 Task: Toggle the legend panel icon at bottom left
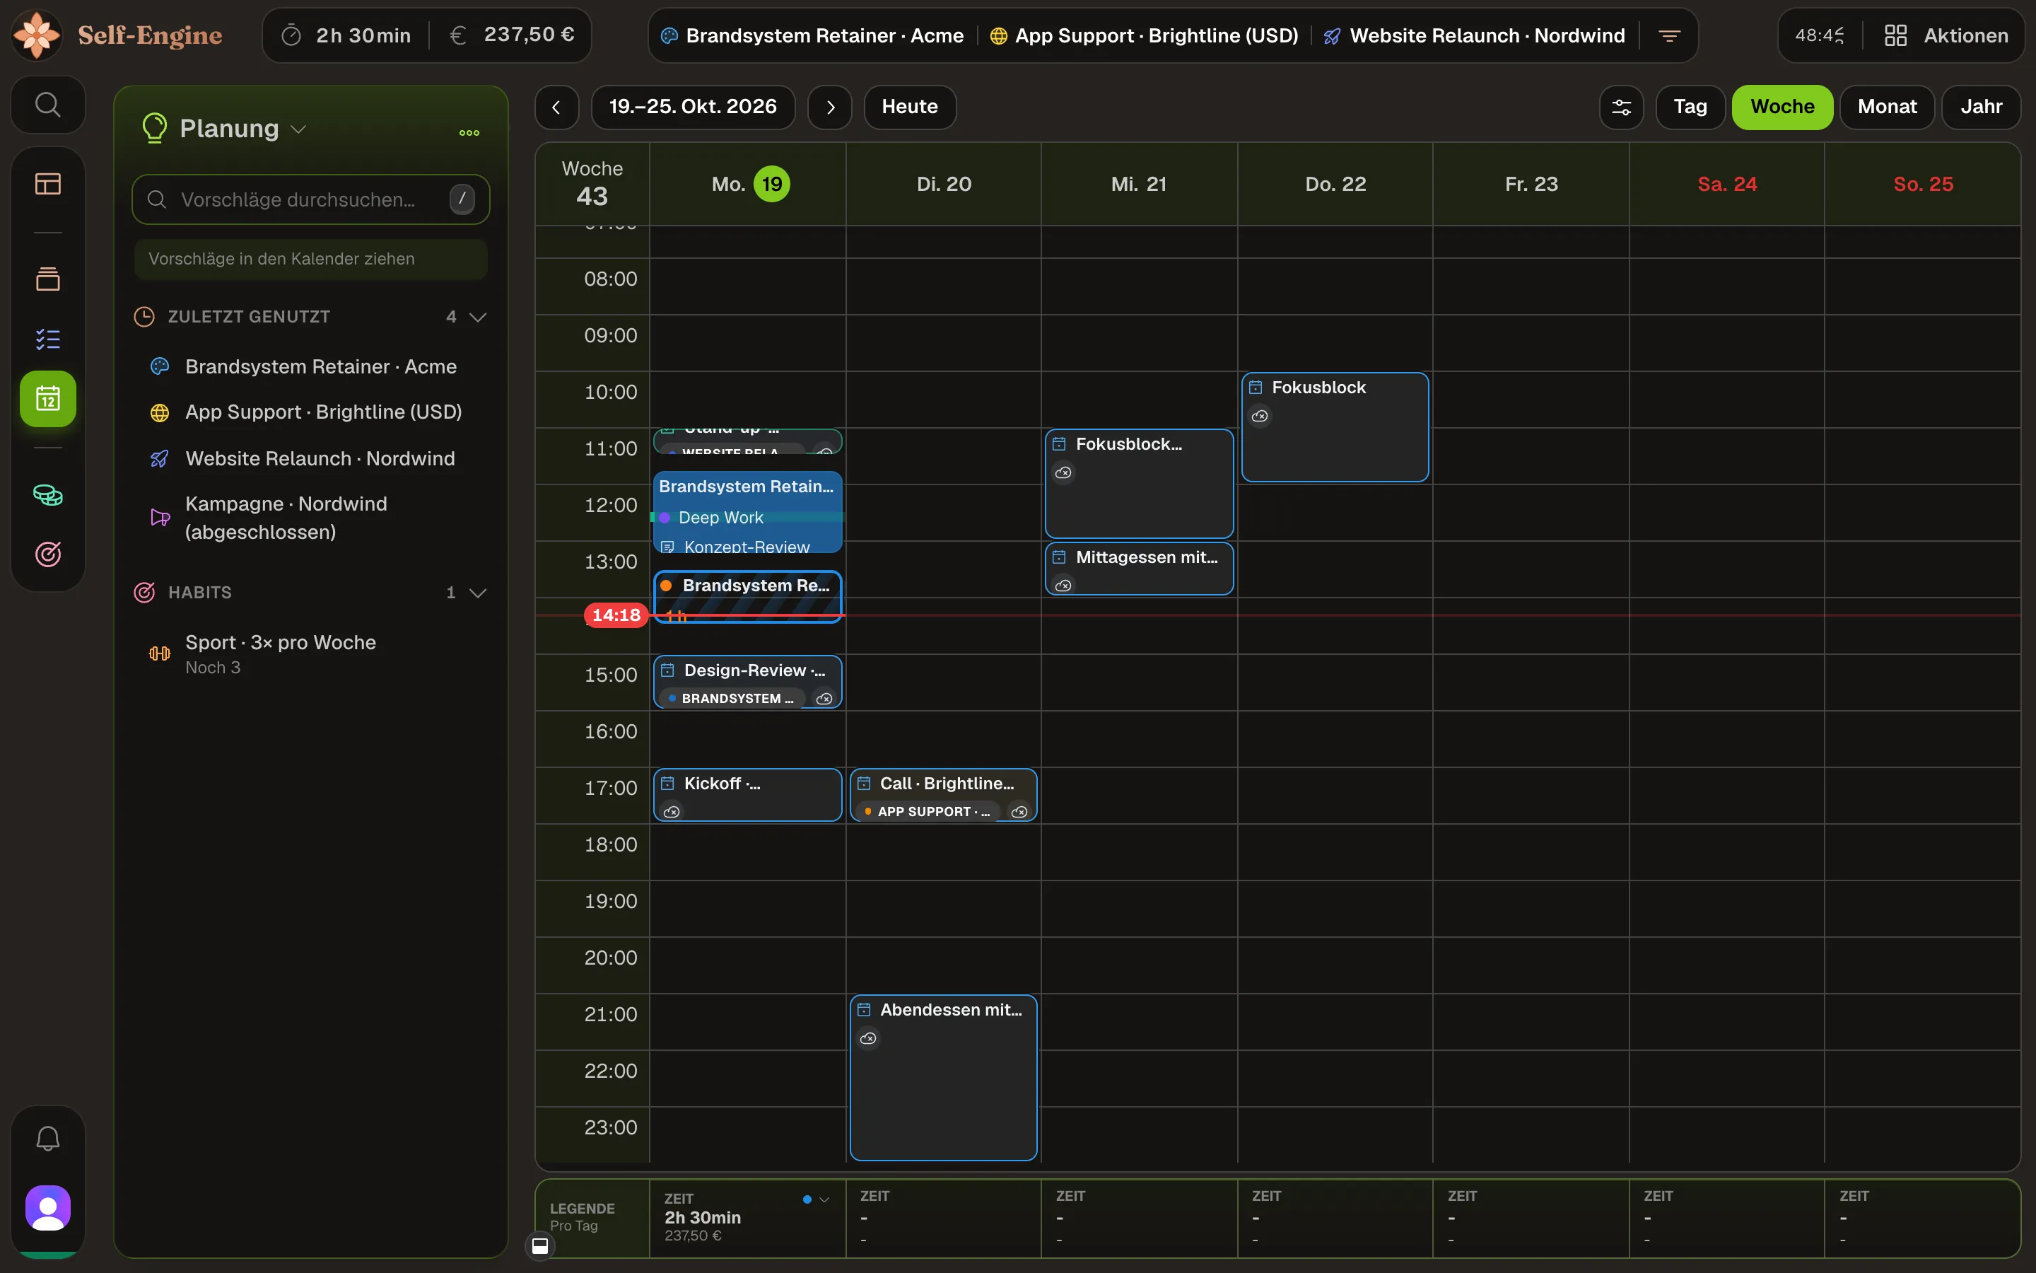[540, 1245]
